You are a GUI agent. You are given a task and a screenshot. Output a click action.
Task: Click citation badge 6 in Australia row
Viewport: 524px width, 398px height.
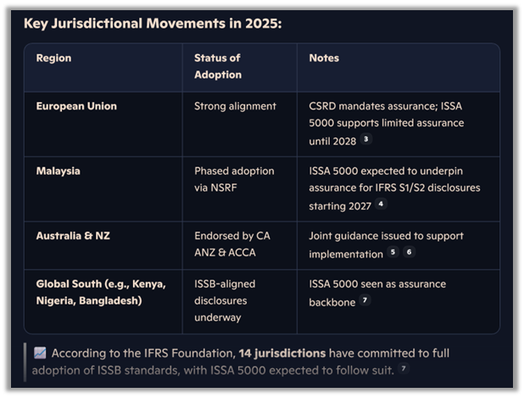(x=410, y=253)
